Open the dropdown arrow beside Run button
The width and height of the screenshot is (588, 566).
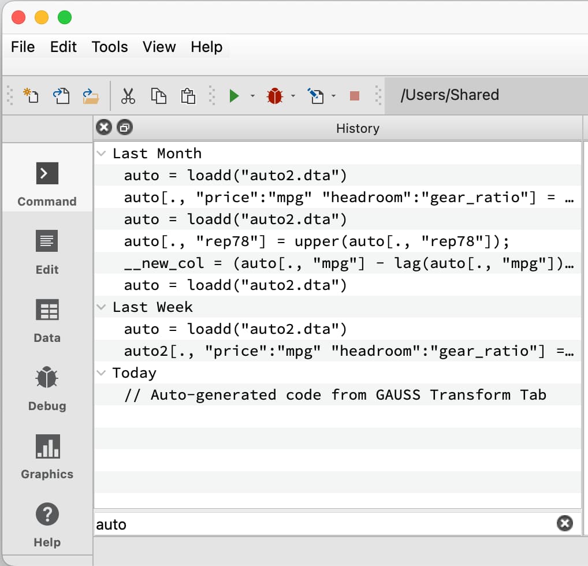252,96
